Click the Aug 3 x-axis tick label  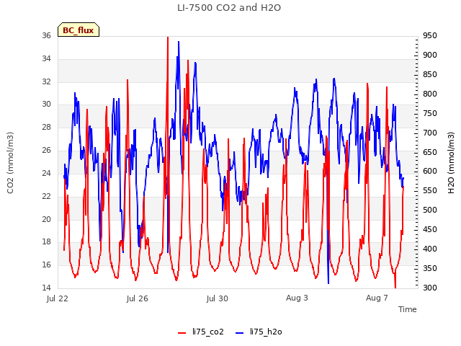(297, 298)
